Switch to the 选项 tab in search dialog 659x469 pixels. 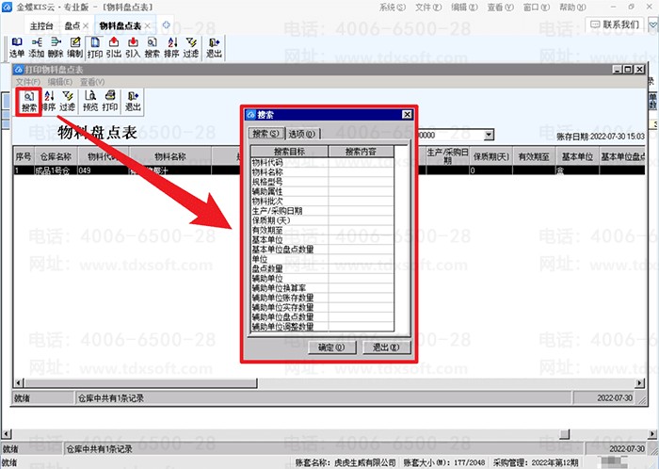point(302,134)
